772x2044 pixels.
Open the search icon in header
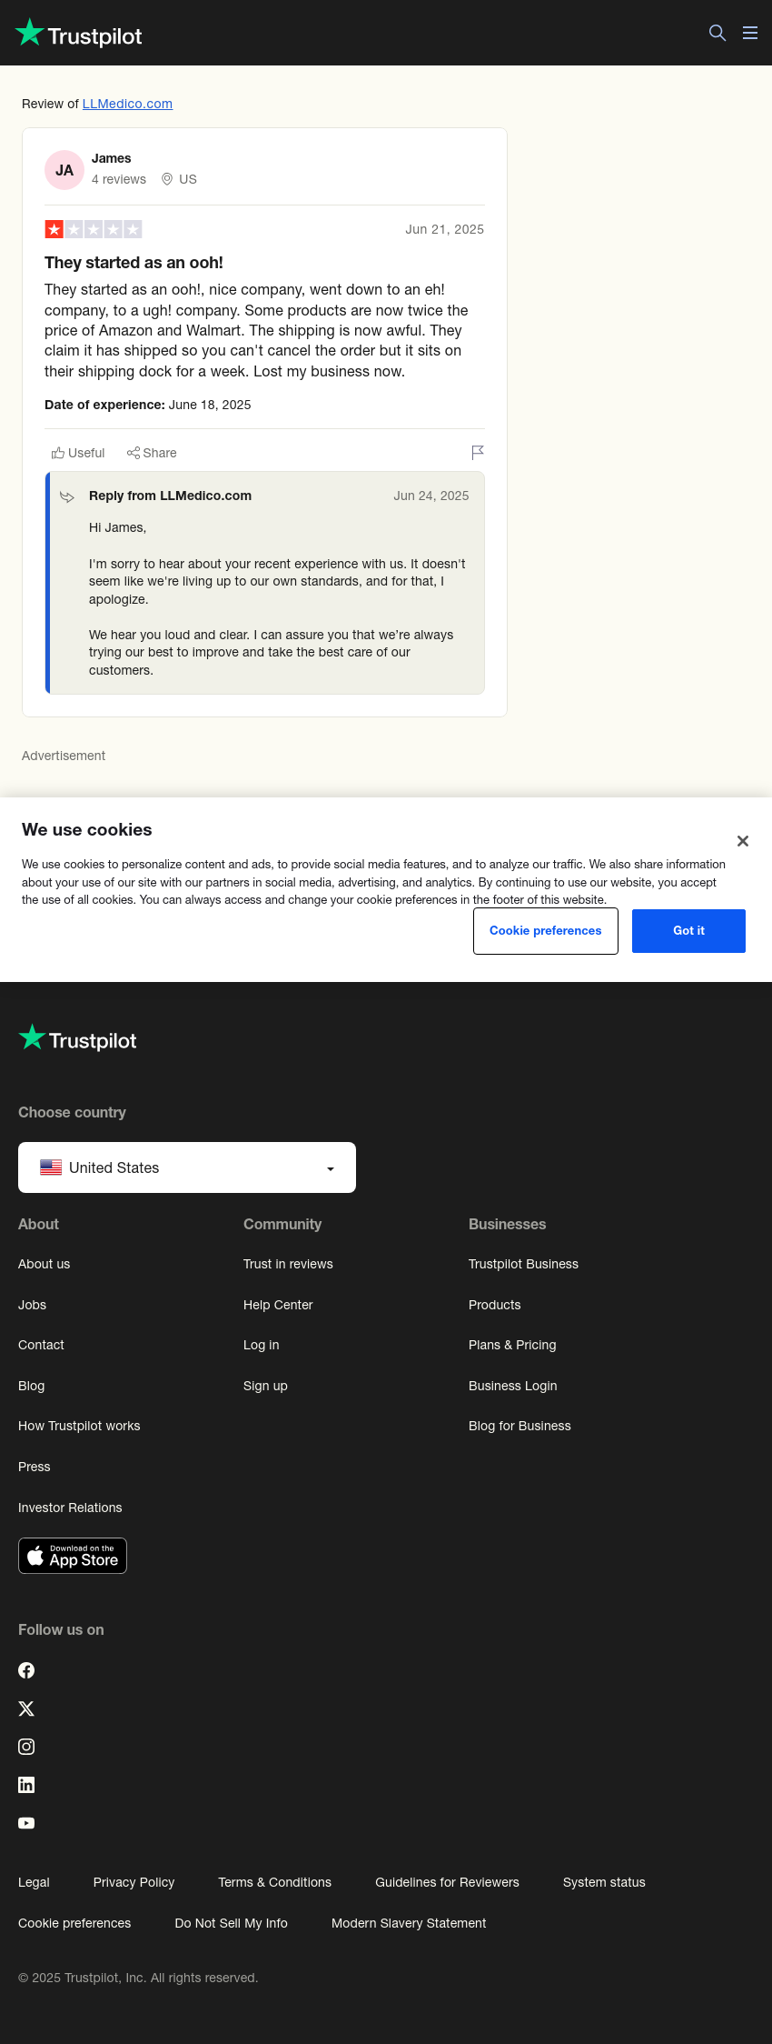[x=718, y=33]
